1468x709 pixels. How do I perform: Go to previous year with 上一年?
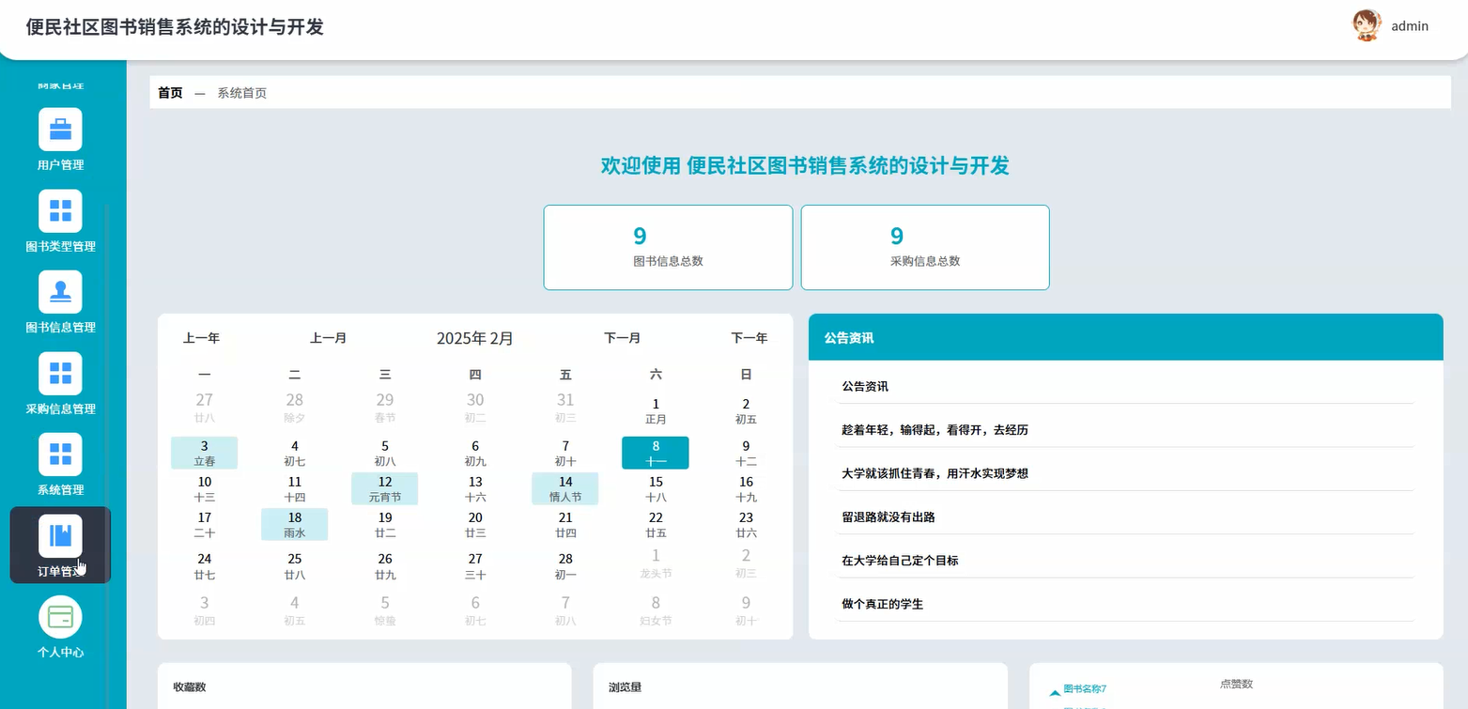click(x=203, y=337)
